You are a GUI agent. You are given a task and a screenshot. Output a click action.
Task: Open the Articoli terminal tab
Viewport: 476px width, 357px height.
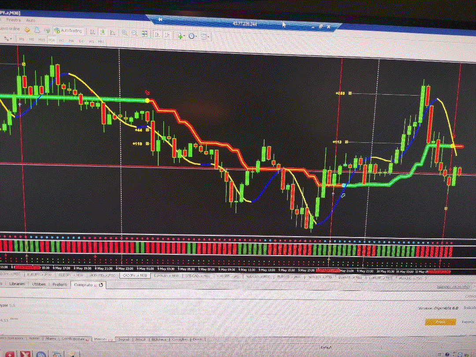point(141,339)
